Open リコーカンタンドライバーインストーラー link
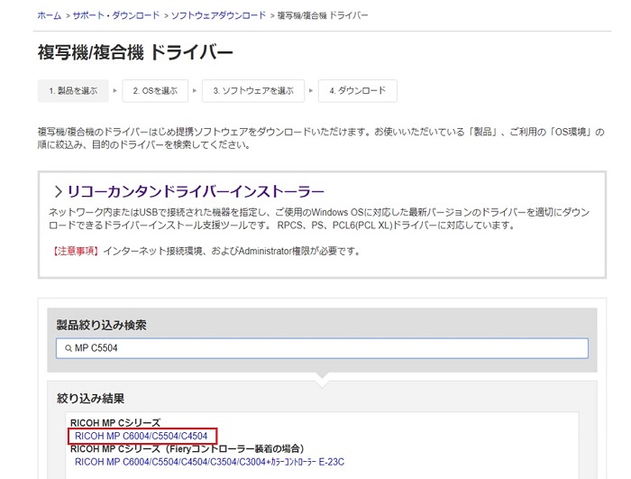 click(x=196, y=191)
